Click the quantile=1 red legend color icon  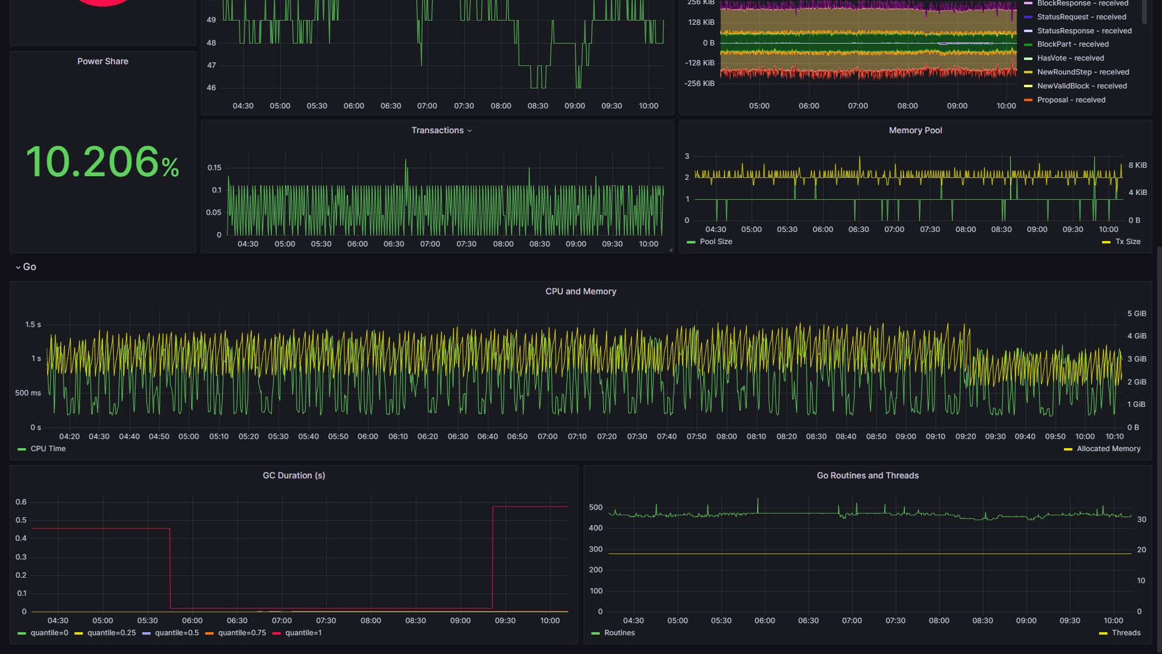click(x=277, y=633)
